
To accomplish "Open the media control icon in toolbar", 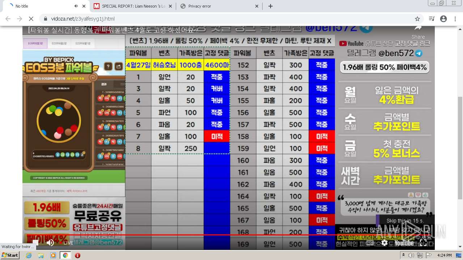I will [x=432, y=19].
